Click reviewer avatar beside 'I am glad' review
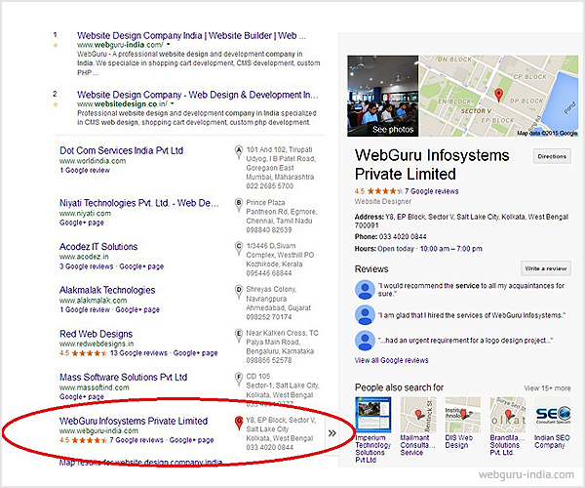This screenshot has width=585, height=488. point(365,314)
